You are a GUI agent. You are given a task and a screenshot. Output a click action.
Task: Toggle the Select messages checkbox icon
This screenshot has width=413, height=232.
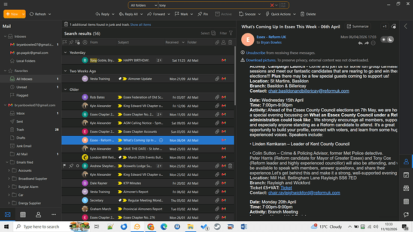[213, 33]
